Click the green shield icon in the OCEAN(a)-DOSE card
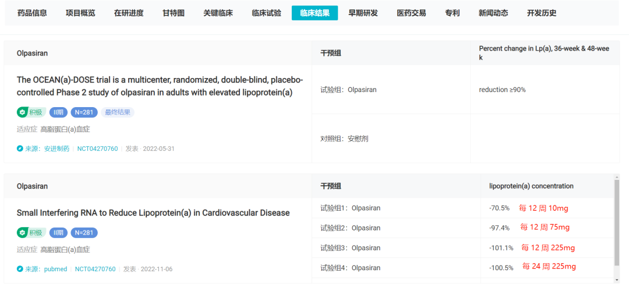This screenshot has height=287, width=629. click(x=22, y=112)
